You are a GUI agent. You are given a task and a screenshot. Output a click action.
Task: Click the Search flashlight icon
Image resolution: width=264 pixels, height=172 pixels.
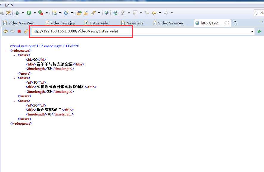point(93,13)
